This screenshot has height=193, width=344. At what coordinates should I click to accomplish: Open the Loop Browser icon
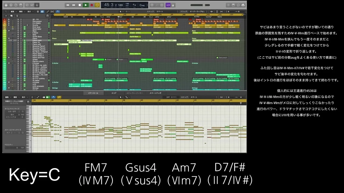(x=238, y=5)
